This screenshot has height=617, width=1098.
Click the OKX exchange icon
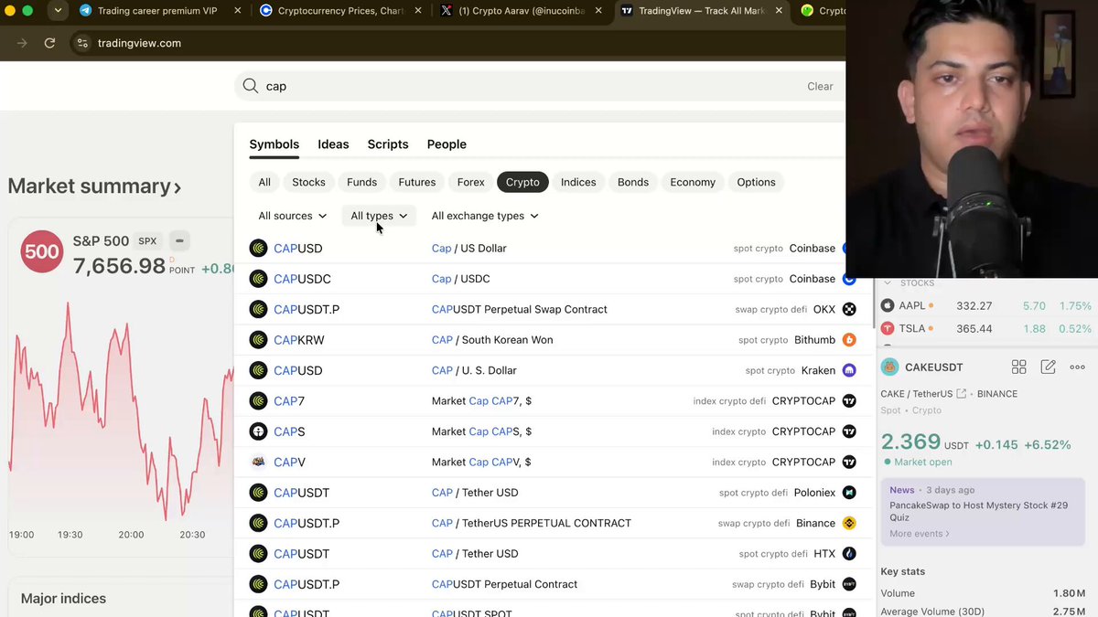(848, 309)
